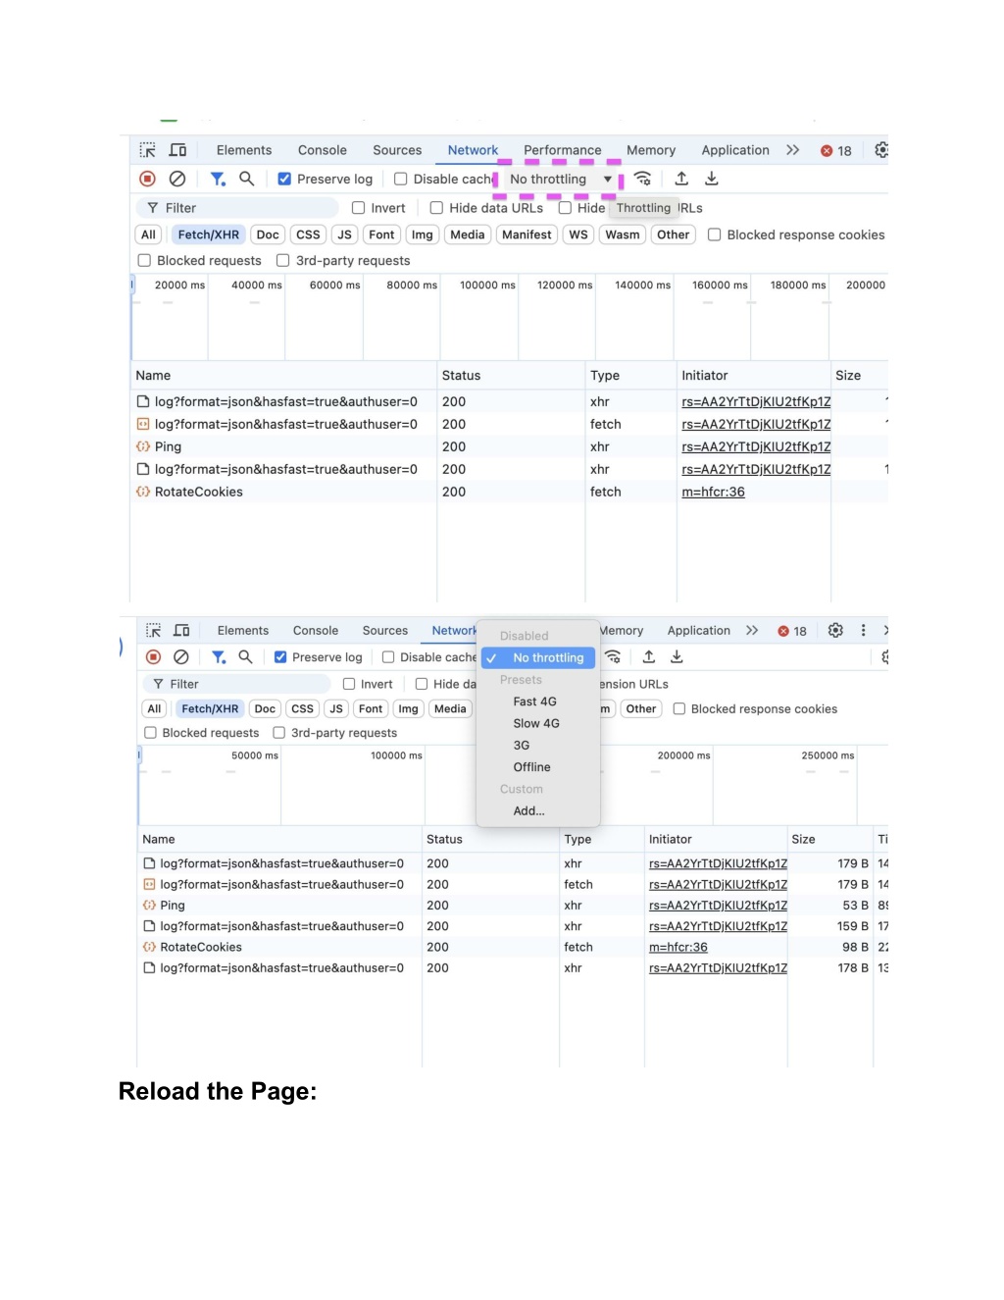The image size is (1004, 1300).
Task: Switch to the Console tab in upper DevTools
Action: [323, 150]
